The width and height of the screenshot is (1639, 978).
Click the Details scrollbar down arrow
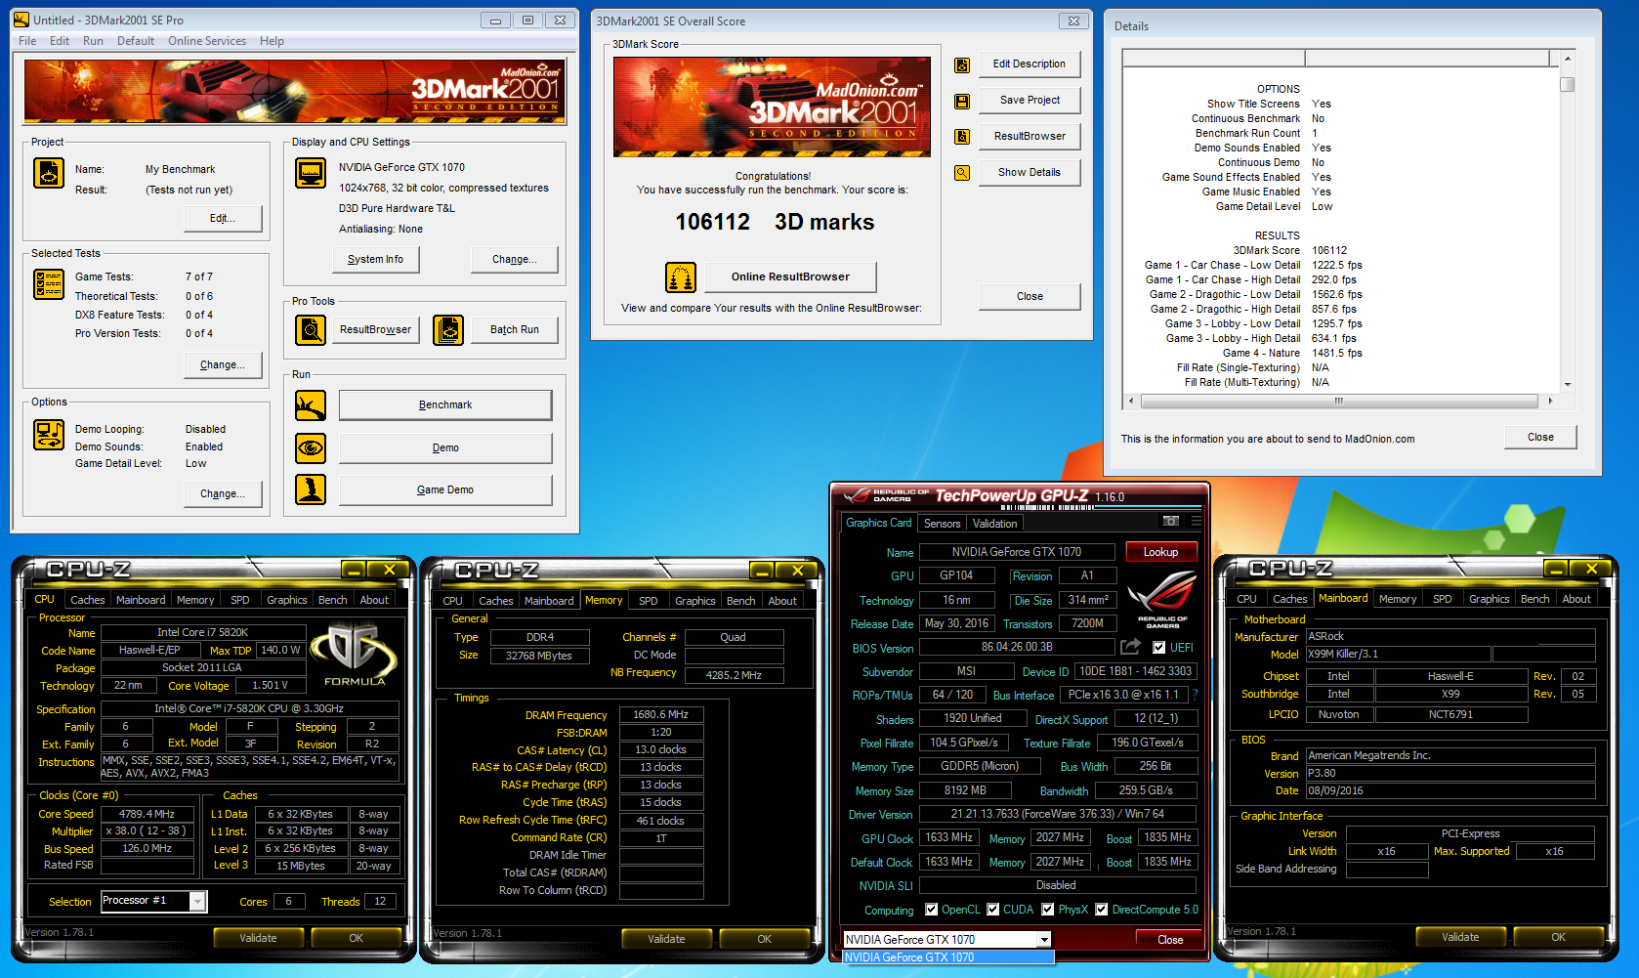[x=1568, y=385]
